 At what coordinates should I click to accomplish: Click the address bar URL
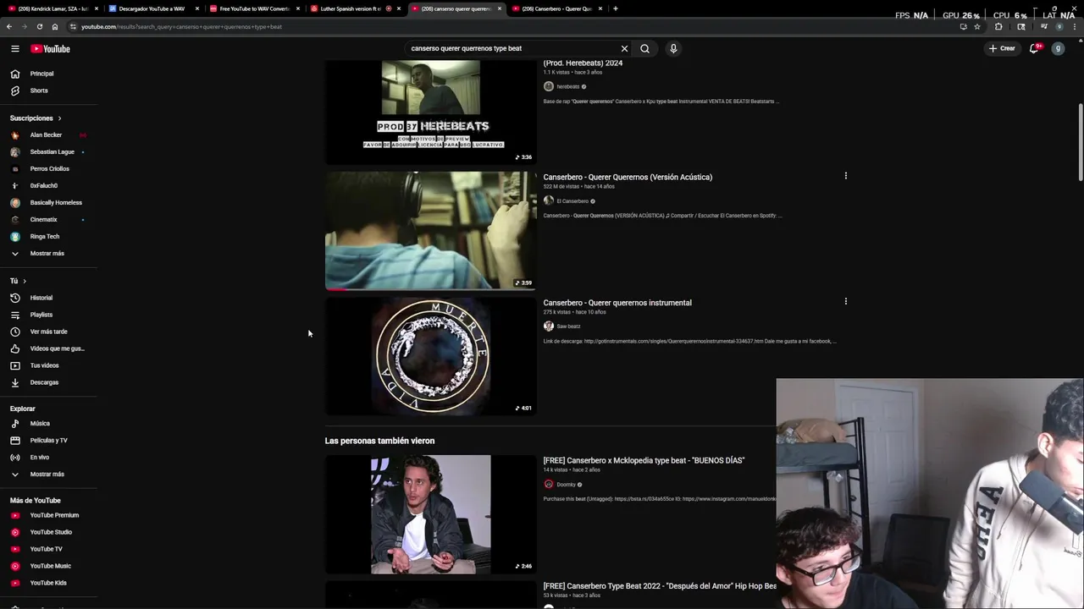coord(181,26)
